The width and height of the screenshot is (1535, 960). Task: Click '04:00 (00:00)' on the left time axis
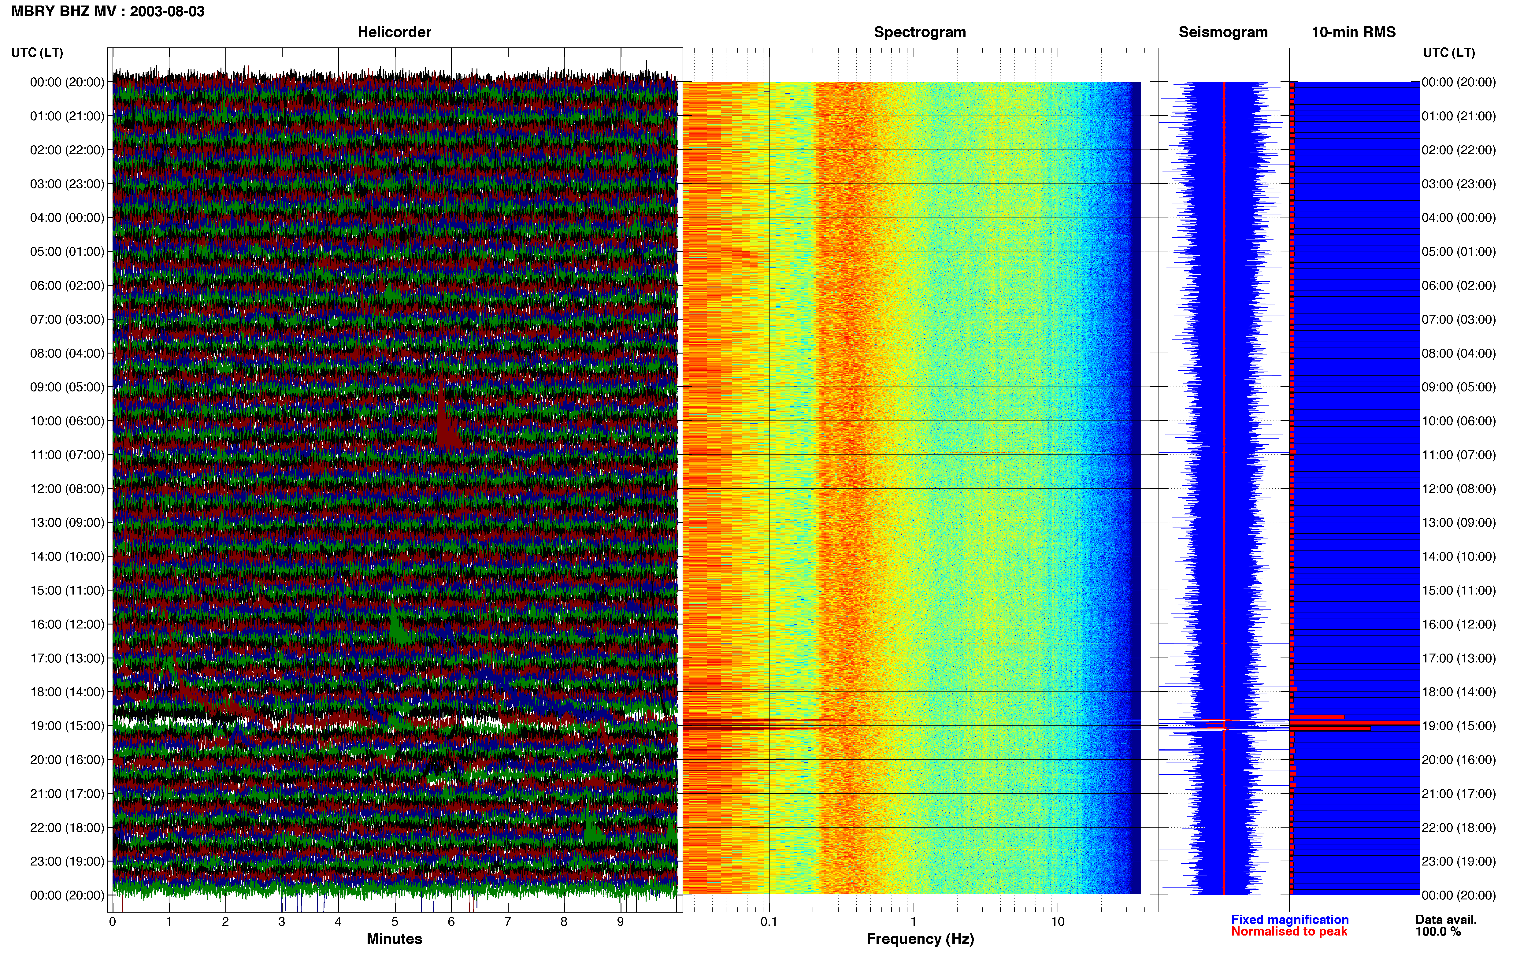click(x=67, y=218)
